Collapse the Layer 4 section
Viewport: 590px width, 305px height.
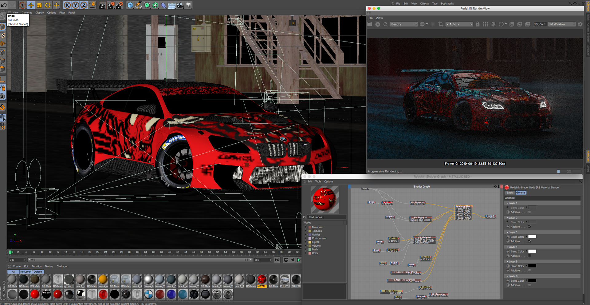click(x=508, y=247)
